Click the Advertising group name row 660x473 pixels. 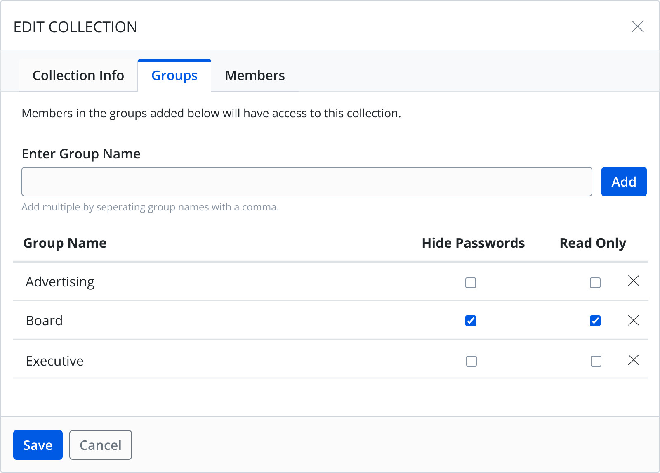[x=60, y=282]
